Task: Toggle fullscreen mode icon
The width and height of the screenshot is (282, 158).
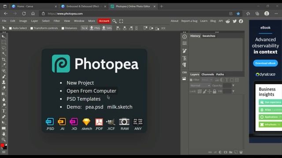Action: click(x=121, y=21)
